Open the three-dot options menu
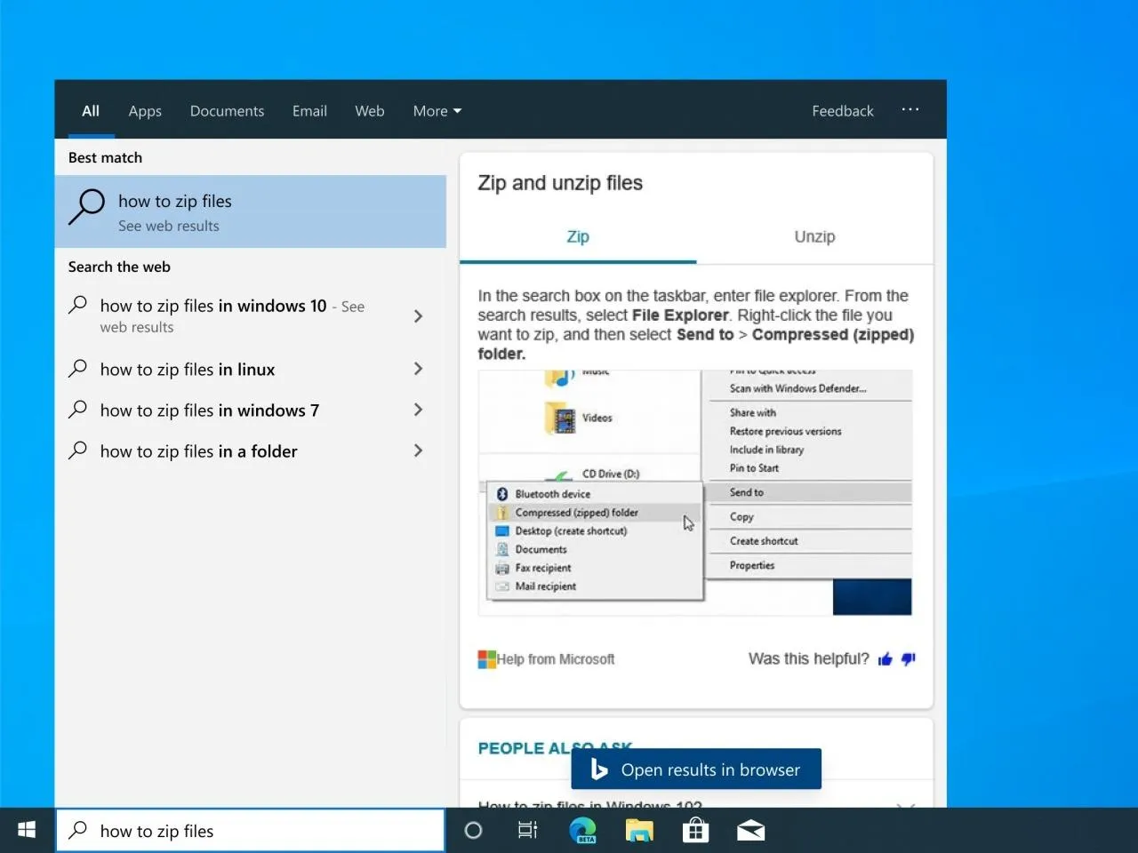 910,110
